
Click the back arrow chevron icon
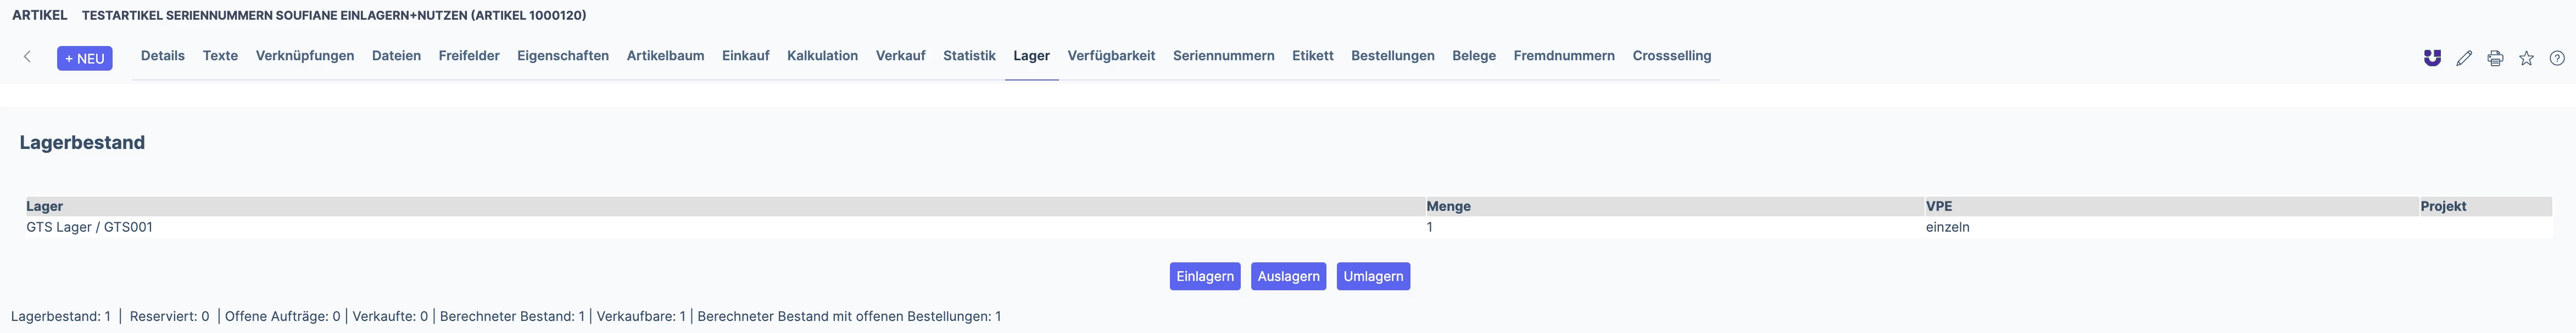(27, 57)
